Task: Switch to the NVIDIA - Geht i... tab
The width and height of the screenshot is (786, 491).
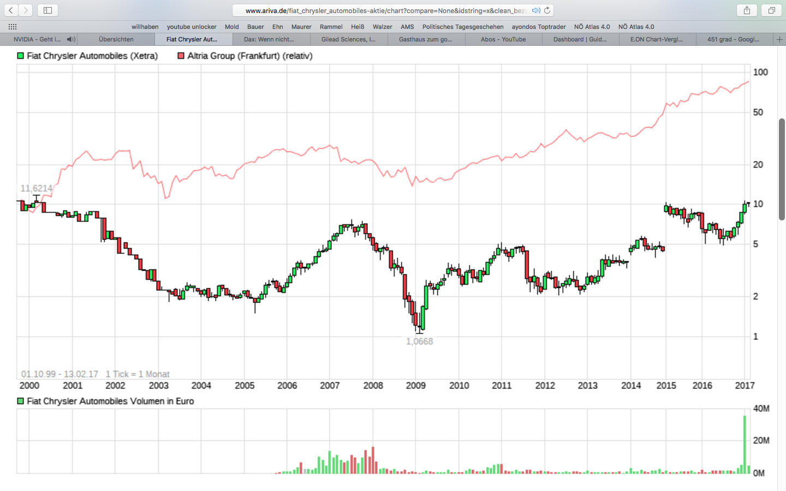Action: 38,39
